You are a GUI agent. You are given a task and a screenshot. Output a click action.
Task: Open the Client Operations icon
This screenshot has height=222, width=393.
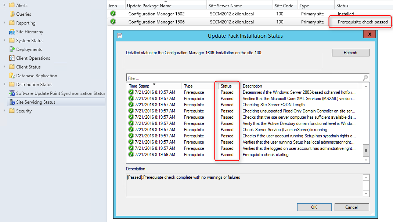12,58
